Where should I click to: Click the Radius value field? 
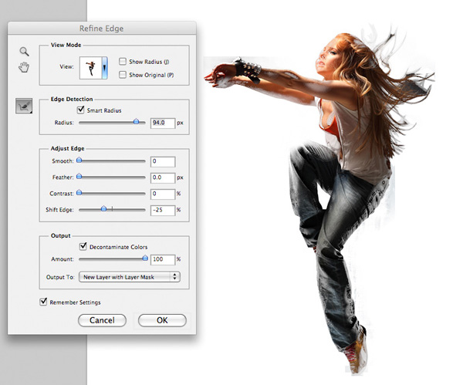[163, 123]
